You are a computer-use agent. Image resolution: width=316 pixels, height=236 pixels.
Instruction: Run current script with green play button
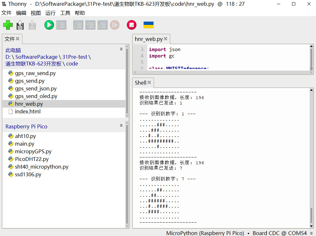tap(49, 25)
